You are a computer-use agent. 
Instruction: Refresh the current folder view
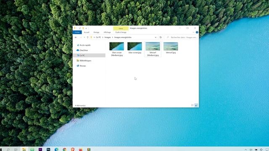(x=161, y=37)
